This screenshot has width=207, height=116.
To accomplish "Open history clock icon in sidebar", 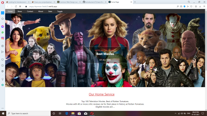I will (3, 65).
